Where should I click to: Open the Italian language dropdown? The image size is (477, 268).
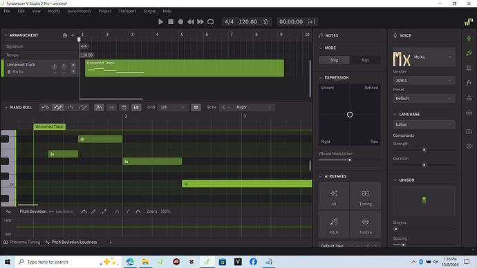pos(424,124)
